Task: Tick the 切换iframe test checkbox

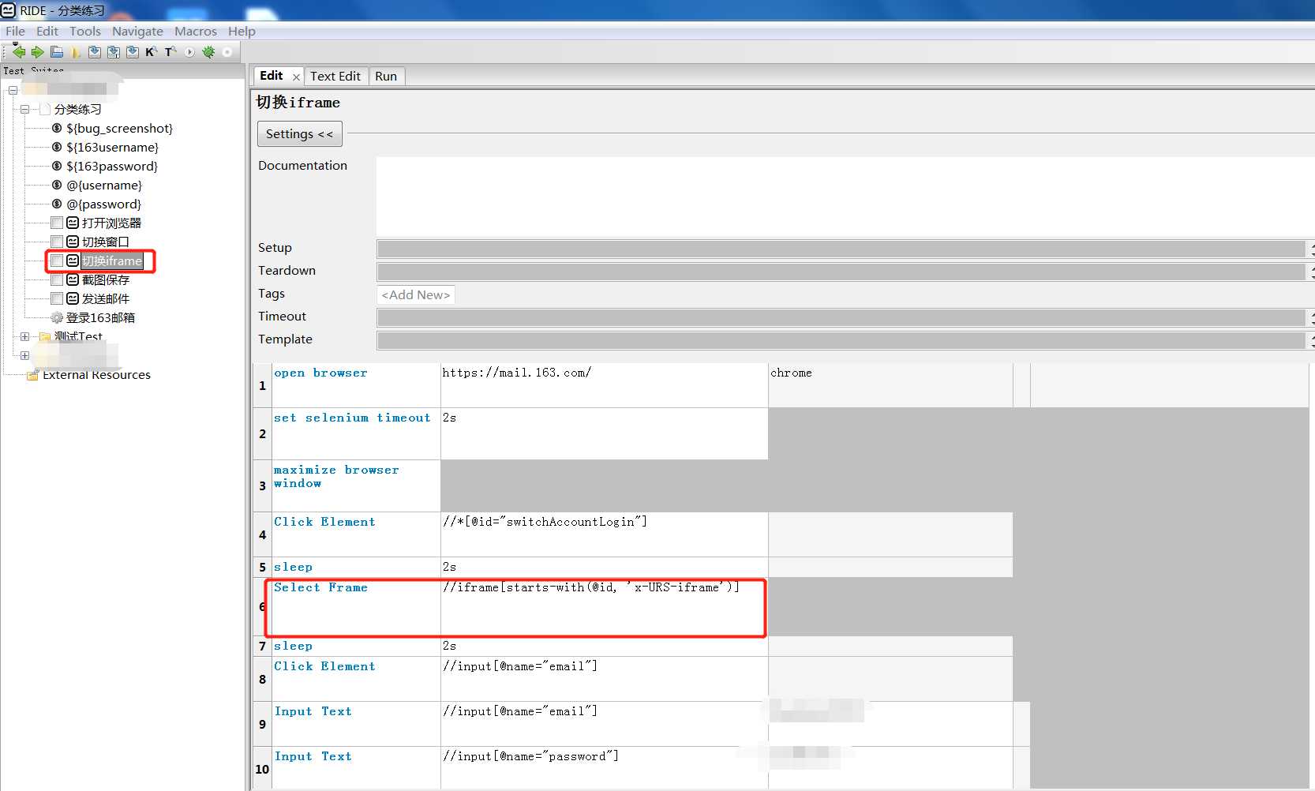Action: [57, 261]
